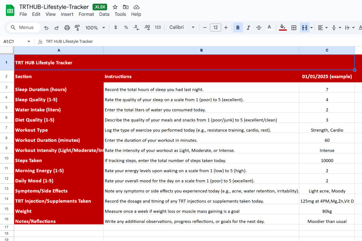362x241 pixels.
Task: Select column A header
Action: tap(59, 50)
